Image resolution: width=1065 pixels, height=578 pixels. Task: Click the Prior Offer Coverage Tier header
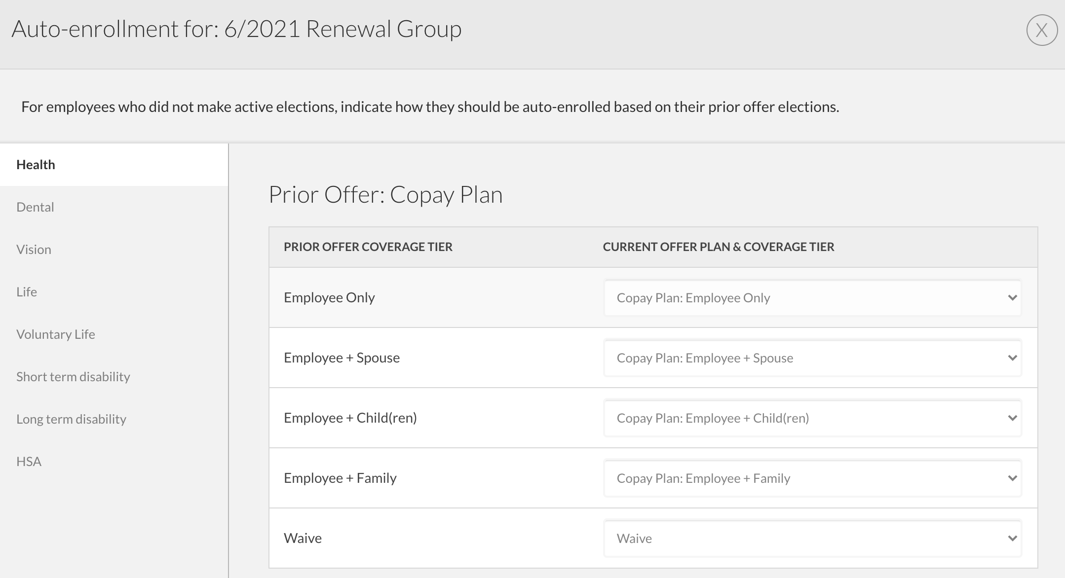[x=368, y=247]
